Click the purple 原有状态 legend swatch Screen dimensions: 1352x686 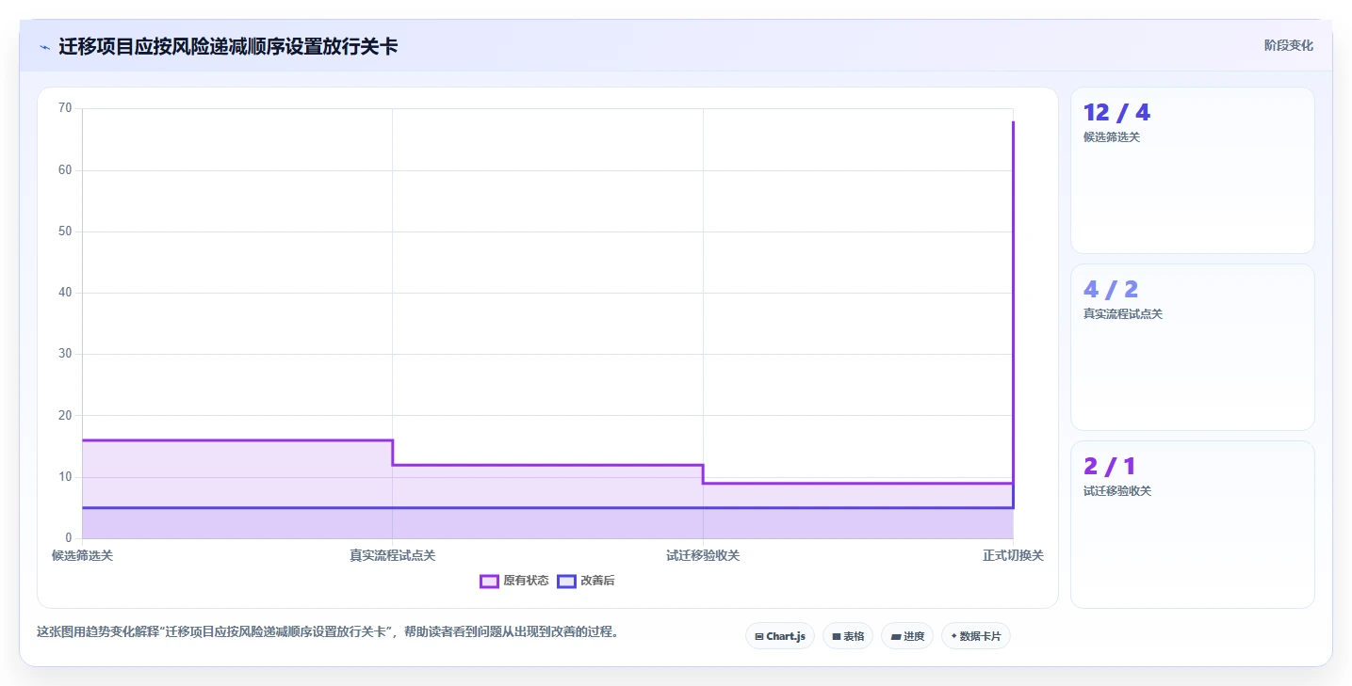489,581
